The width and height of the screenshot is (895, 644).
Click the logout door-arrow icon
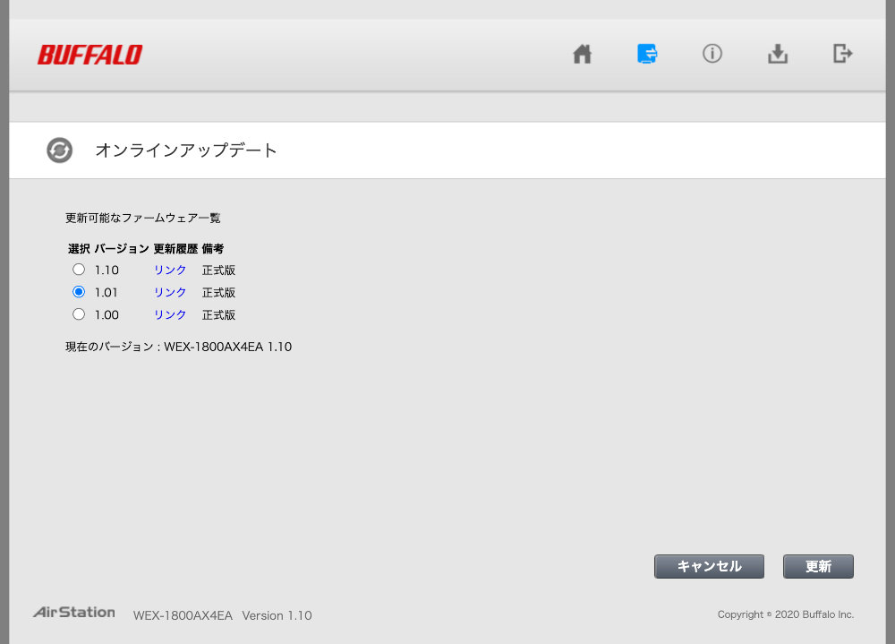tap(842, 54)
